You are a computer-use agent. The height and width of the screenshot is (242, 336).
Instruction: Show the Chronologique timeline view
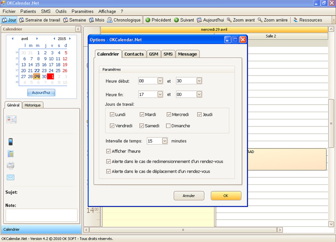pos(124,20)
